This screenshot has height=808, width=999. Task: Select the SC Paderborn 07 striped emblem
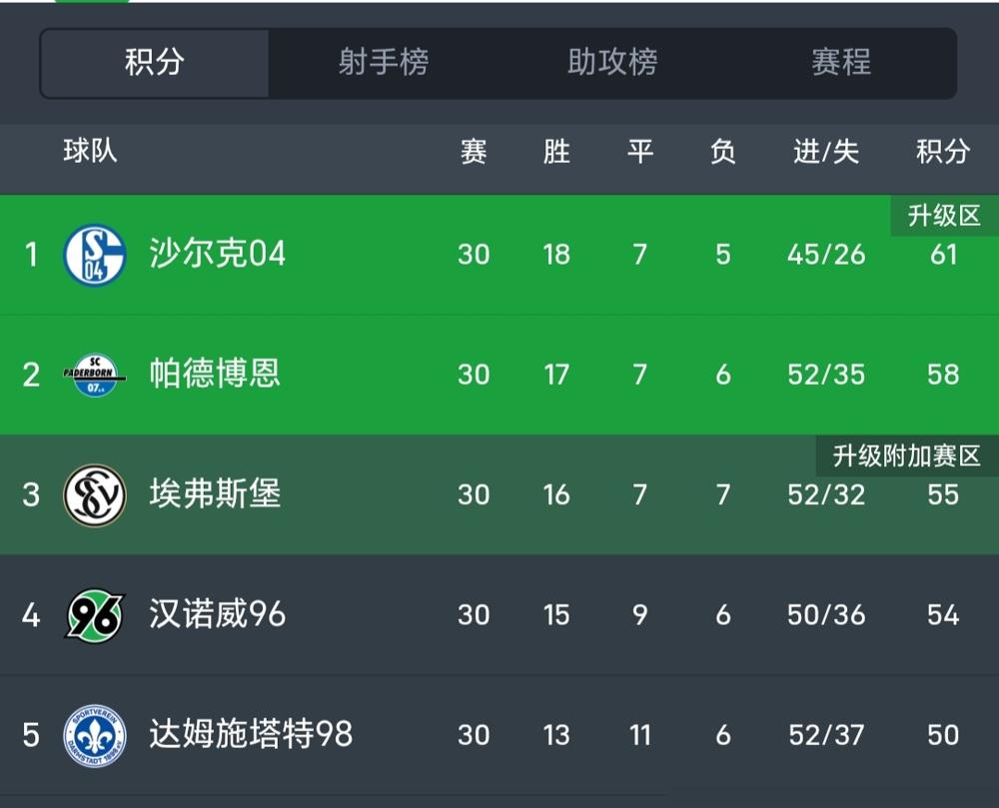pos(93,374)
